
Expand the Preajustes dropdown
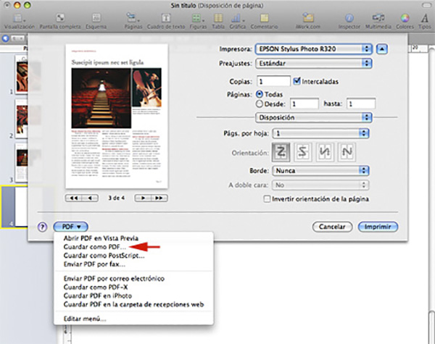pyautogui.click(x=312, y=63)
